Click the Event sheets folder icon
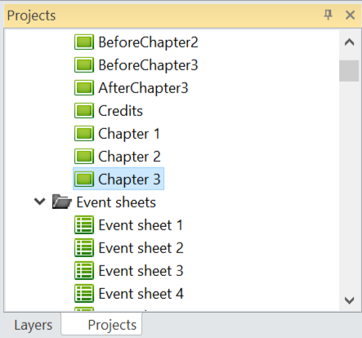 pos(62,202)
